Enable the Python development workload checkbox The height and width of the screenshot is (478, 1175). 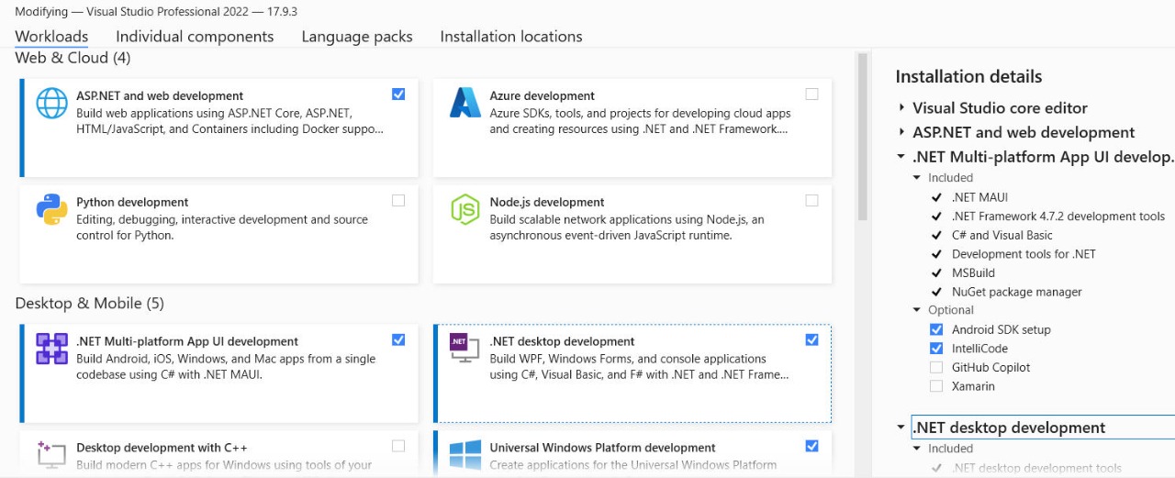tap(398, 200)
